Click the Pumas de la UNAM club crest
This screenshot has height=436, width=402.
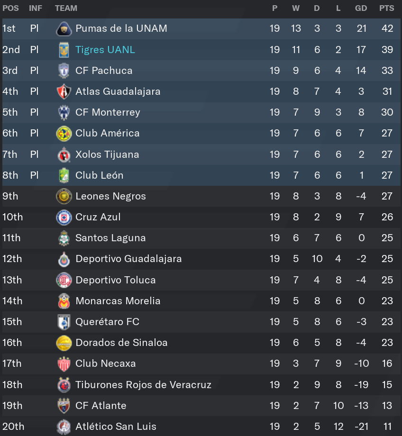coord(64,28)
